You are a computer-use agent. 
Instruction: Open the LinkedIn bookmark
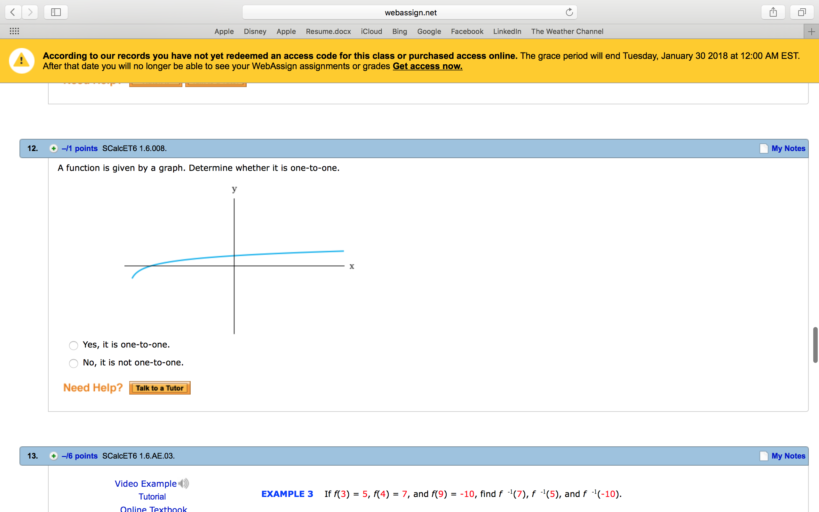pyautogui.click(x=507, y=31)
